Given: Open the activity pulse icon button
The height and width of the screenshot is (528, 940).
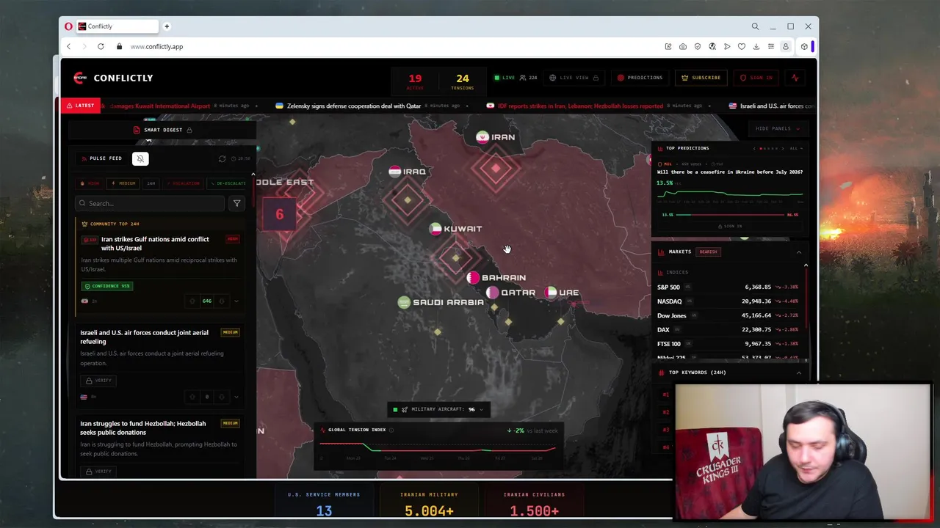Looking at the screenshot, I should click(x=795, y=78).
